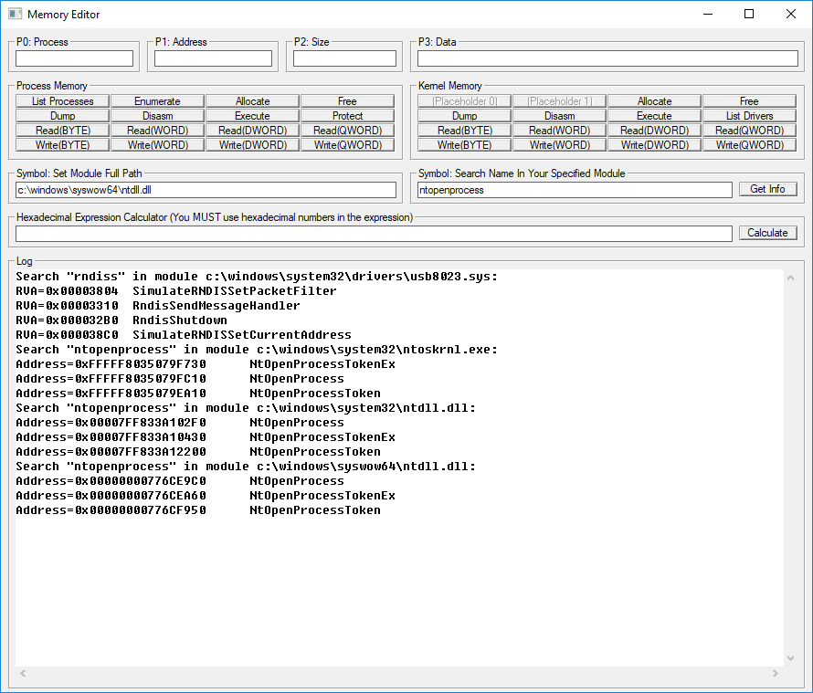Click Read(BYTE) in Process Memory
The width and height of the screenshot is (813, 693).
pyautogui.click(x=63, y=130)
